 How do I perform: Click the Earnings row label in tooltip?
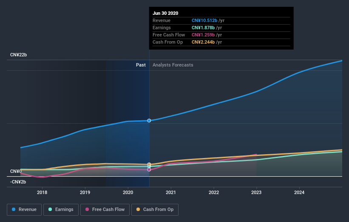coord(162,28)
